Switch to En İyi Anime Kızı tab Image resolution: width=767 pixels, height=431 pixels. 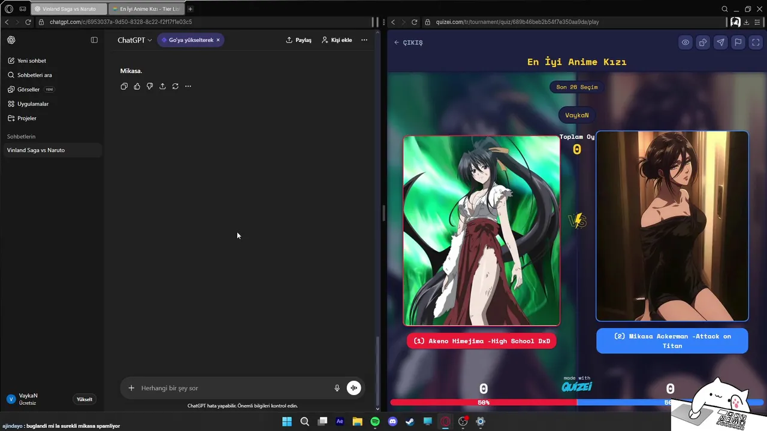(x=148, y=9)
